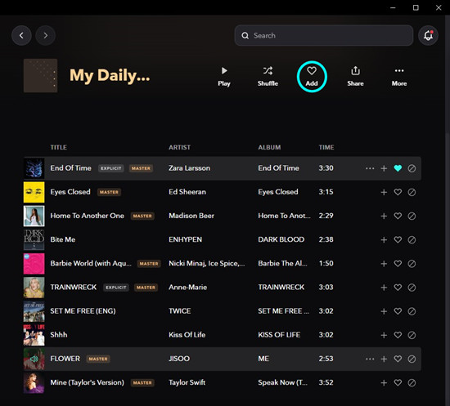Screen dimensions: 450x406
Task: Add Home To Another One to playlist
Action: click(x=384, y=216)
